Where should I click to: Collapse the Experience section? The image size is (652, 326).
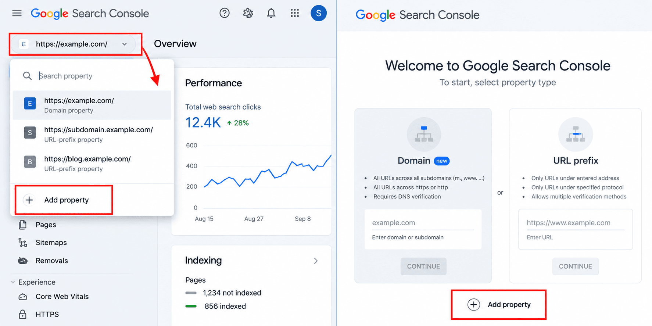pos(13,282)
